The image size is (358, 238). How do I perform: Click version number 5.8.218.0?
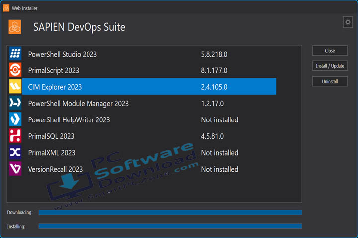(214, 54)
